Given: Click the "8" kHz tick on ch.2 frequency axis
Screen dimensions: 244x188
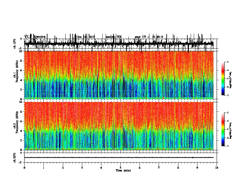Looking at the screenshot, I should 22,112.
